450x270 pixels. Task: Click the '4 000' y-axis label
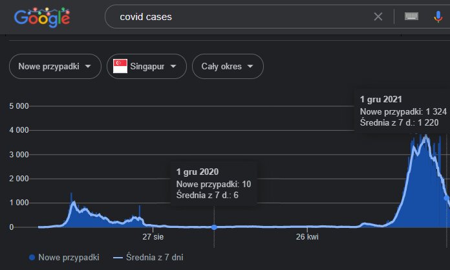[19, 130]
